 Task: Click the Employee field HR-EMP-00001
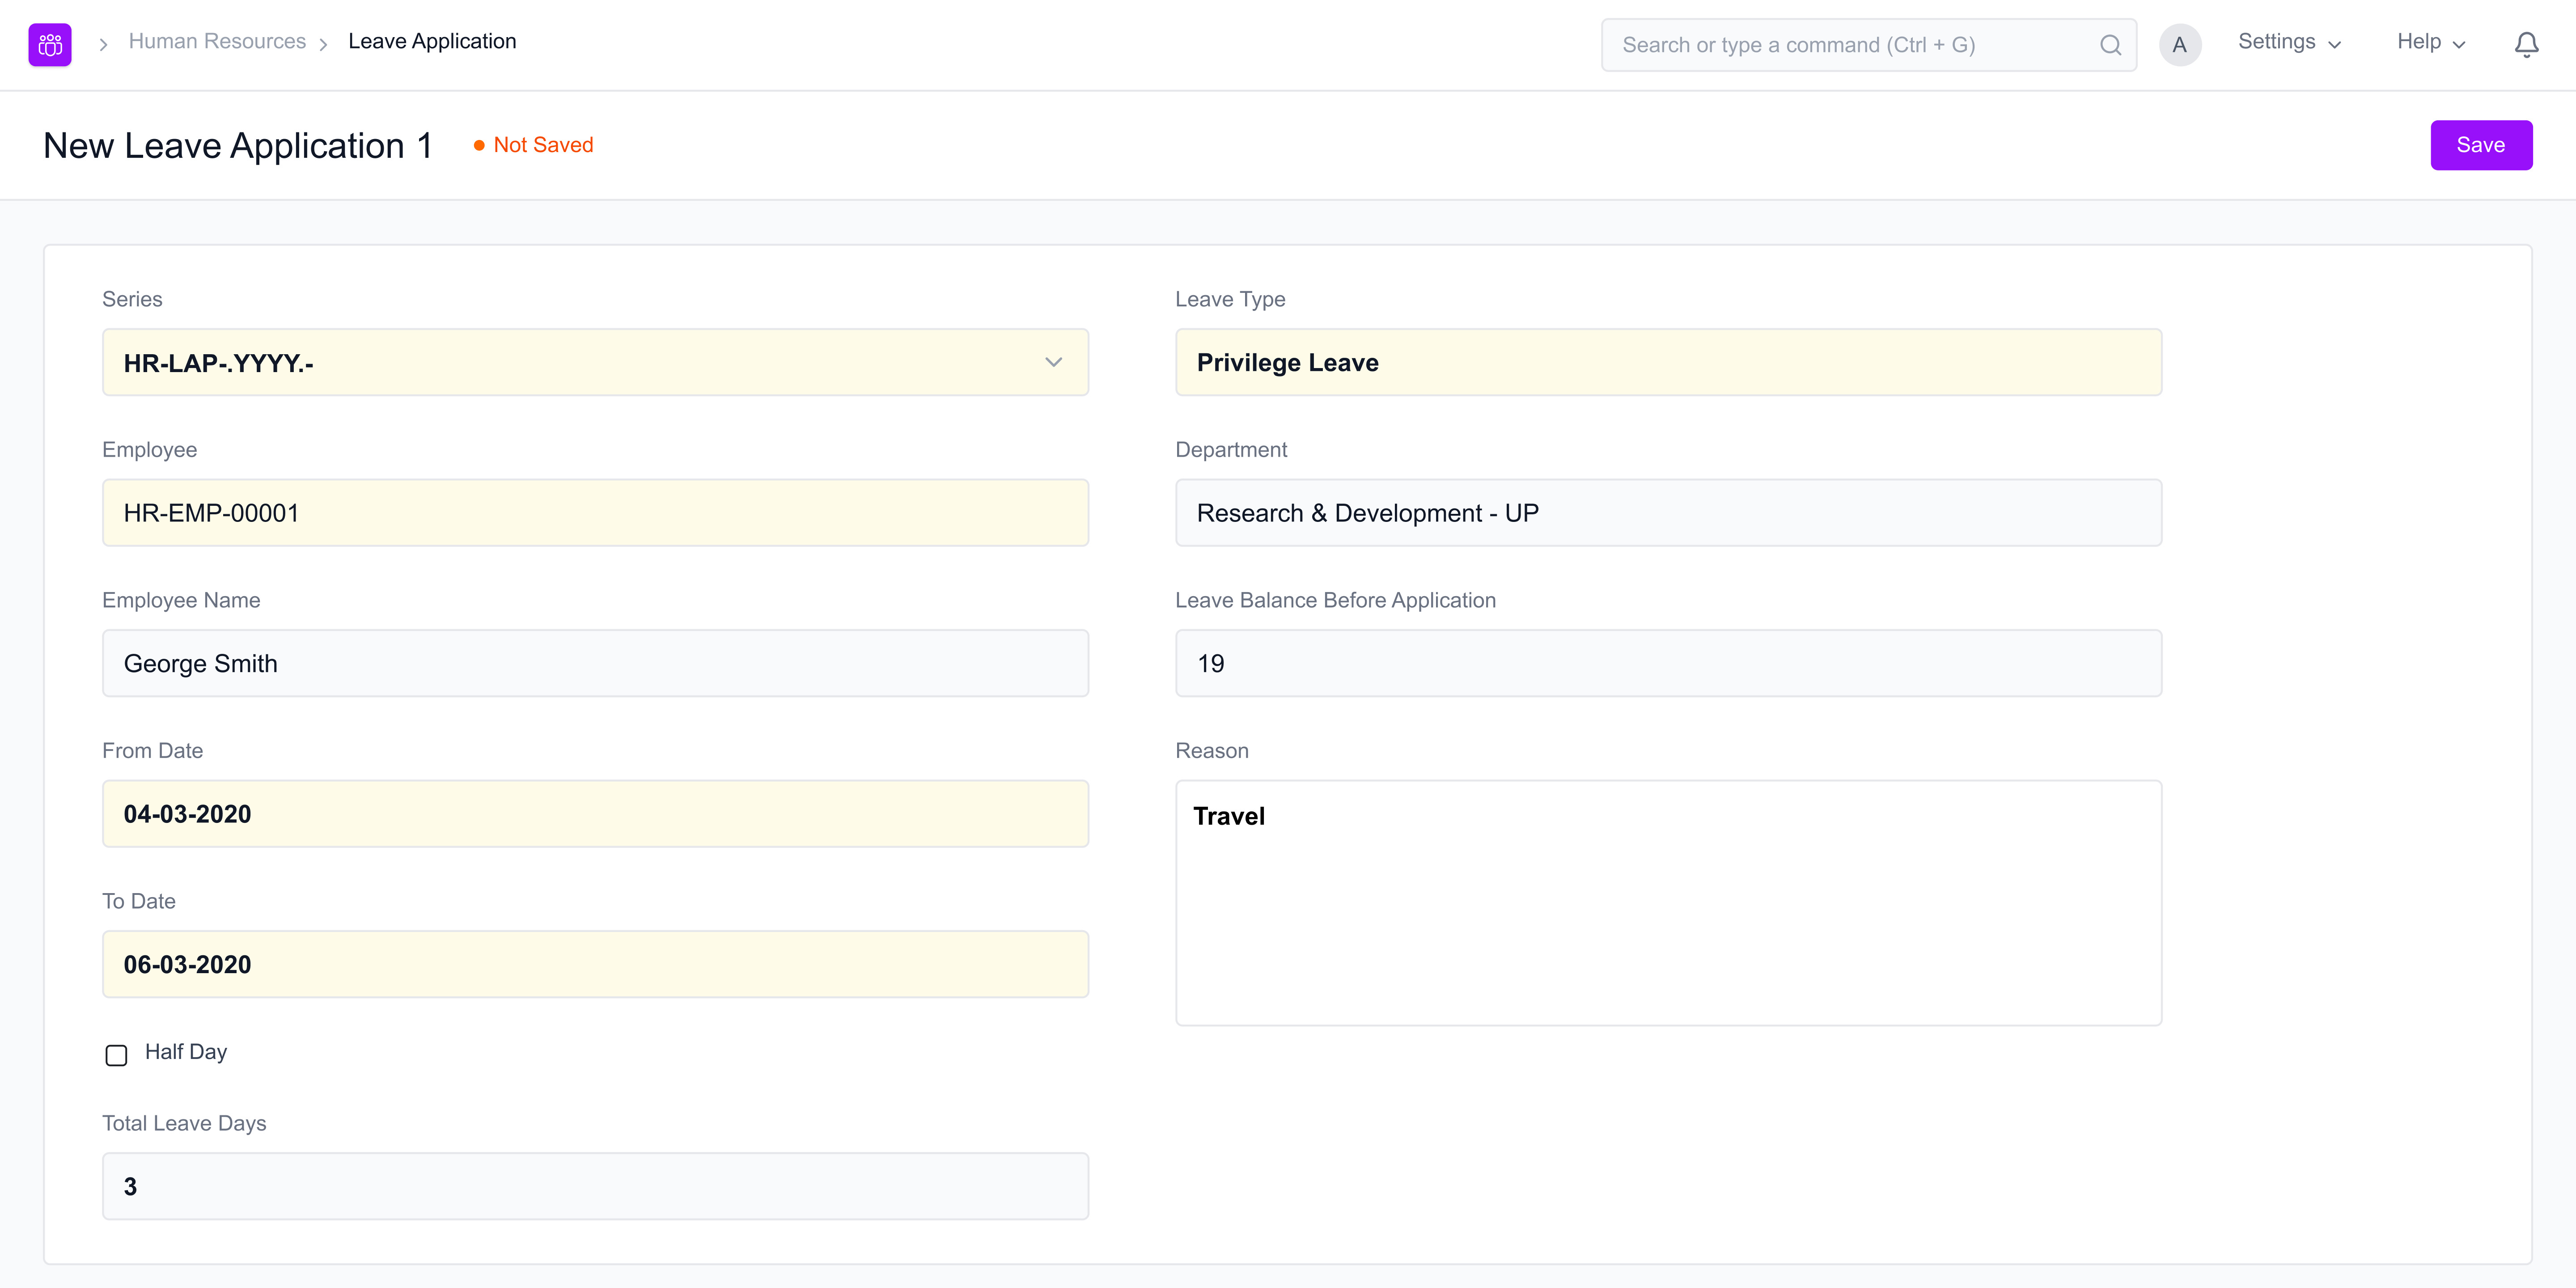(595, 513)
